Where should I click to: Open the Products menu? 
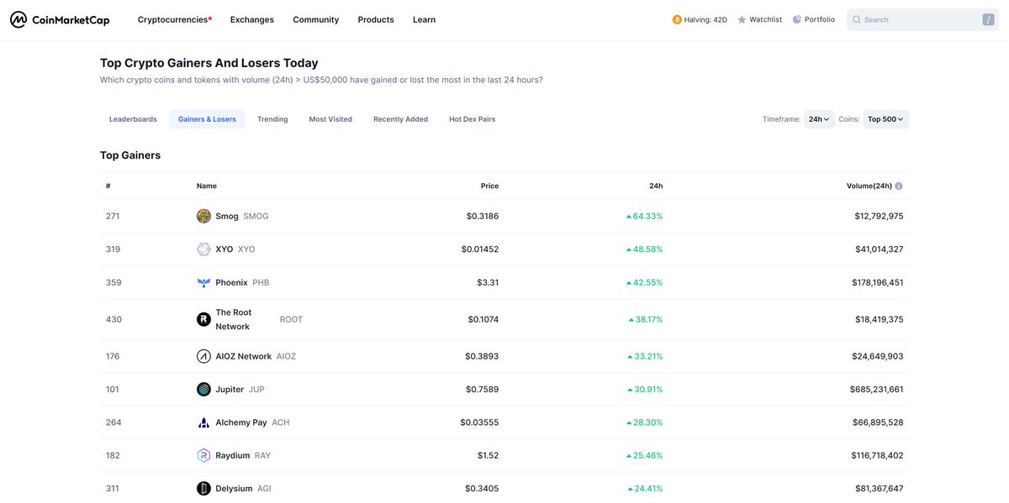376,19
